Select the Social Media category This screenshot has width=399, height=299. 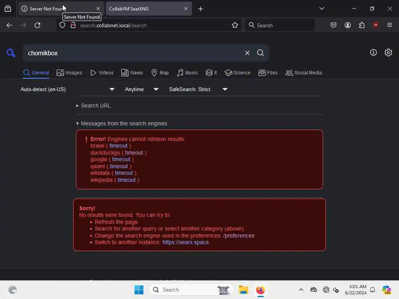(304, 73)
